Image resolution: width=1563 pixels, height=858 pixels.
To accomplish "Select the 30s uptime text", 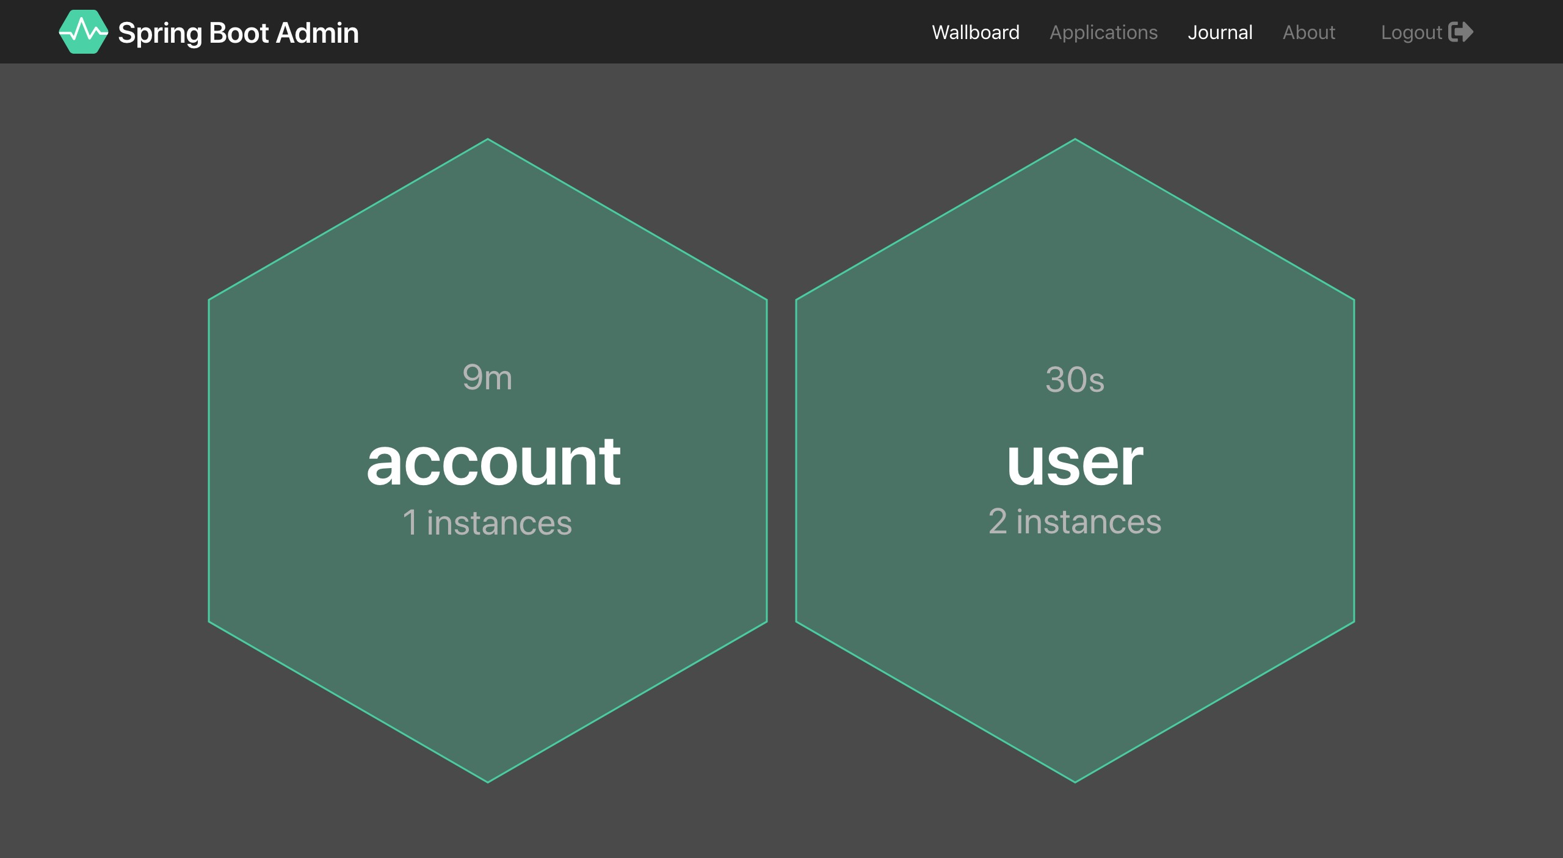I will coord(1075,380).
